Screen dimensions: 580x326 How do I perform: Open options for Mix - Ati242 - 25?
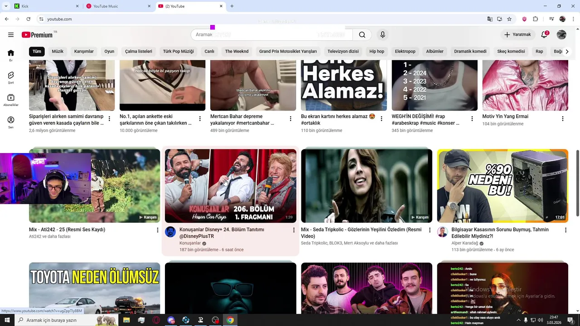pyautogui.click(x=158, y=230)
